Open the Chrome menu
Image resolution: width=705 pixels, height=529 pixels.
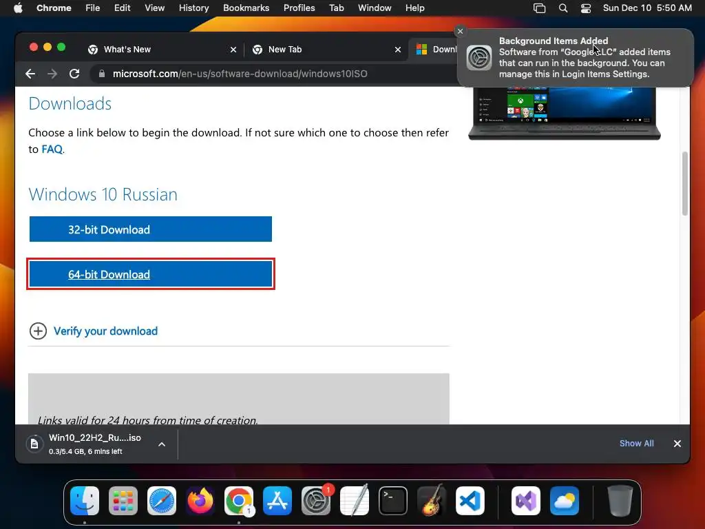click(x=54, y=8)
